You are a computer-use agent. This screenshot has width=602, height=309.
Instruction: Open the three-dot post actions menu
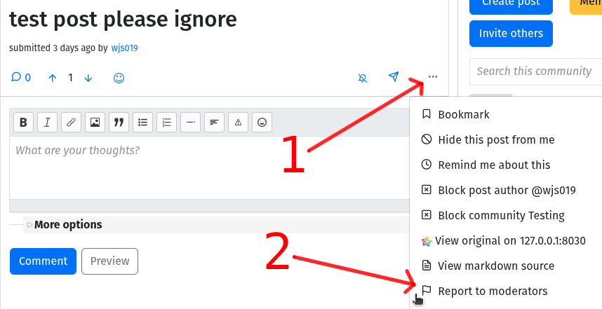point(433,77)
